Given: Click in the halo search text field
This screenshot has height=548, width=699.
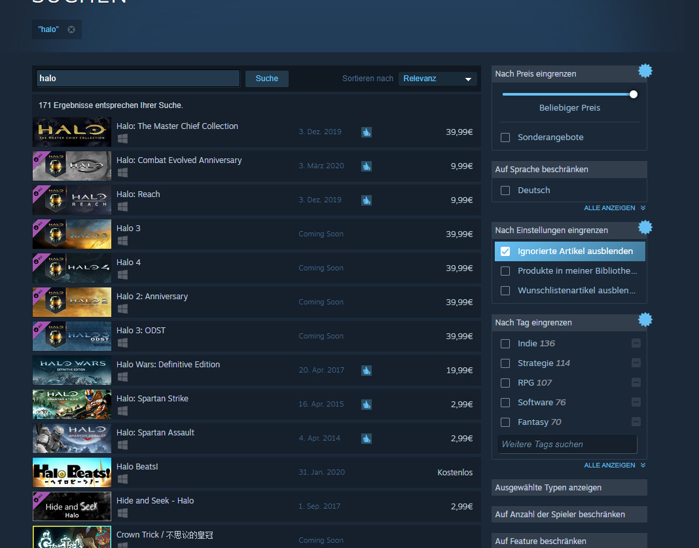Looking at the screenshot, I should click(138, 79).
